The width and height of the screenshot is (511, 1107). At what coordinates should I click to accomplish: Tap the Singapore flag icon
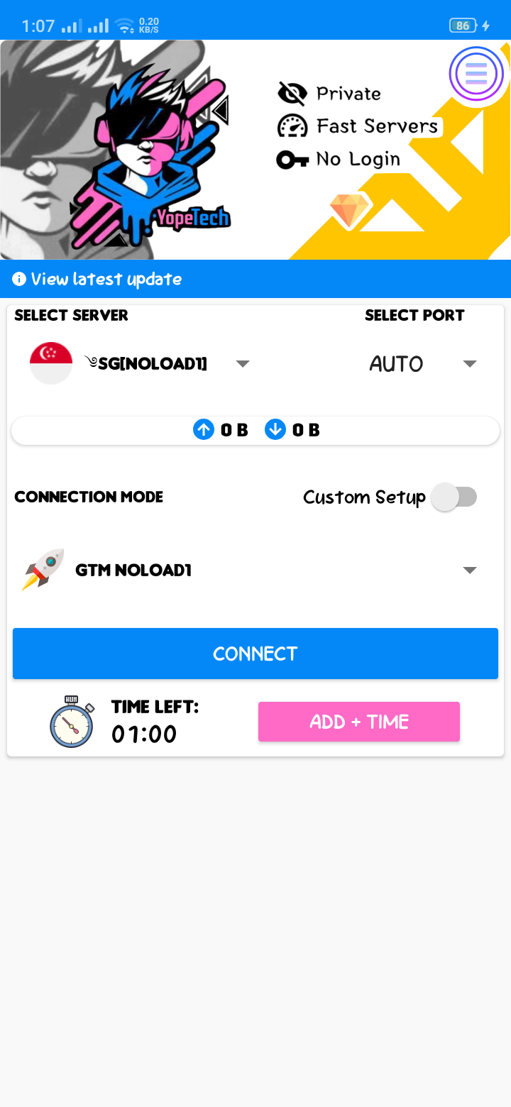pos(51,363)
